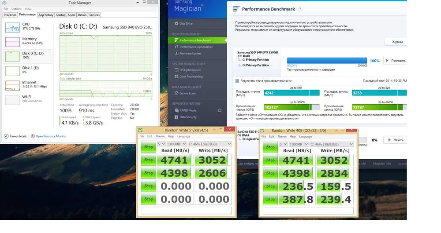This screenshot has height=233, width=441.
Task: Click Stop beside 2606 write result
Action: (x=149, y=173)
